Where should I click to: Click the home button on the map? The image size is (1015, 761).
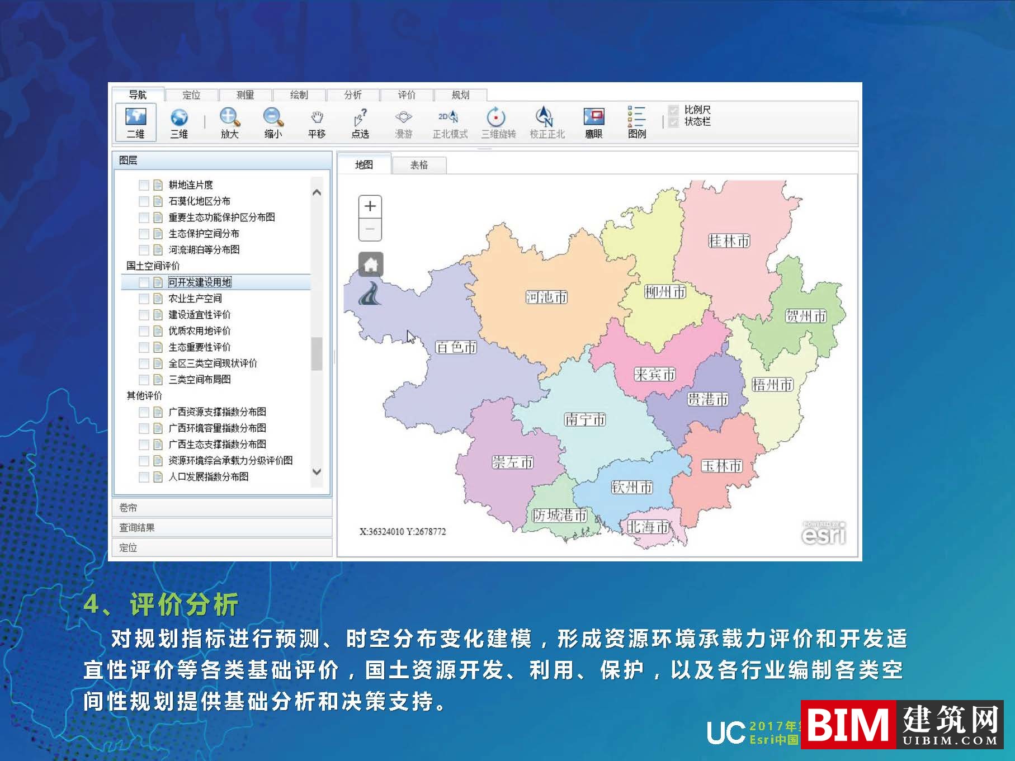click(x=371, y=263)
